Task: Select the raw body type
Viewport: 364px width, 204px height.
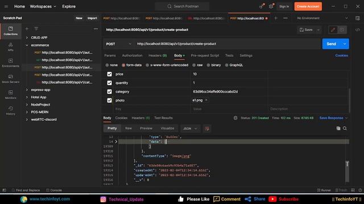Action: [x=194, y=65]
